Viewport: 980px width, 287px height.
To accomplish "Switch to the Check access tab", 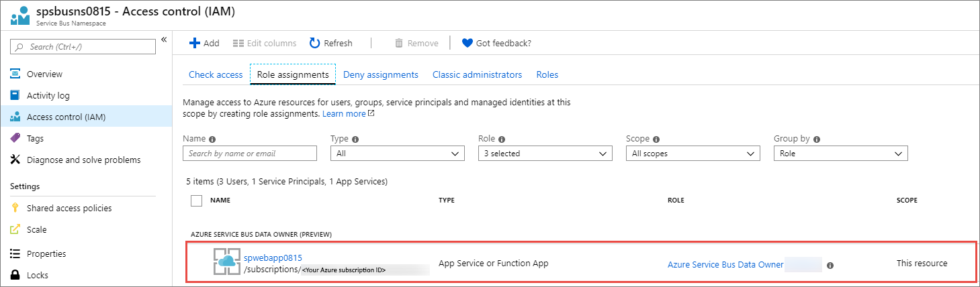I will (x=216, y=74).
